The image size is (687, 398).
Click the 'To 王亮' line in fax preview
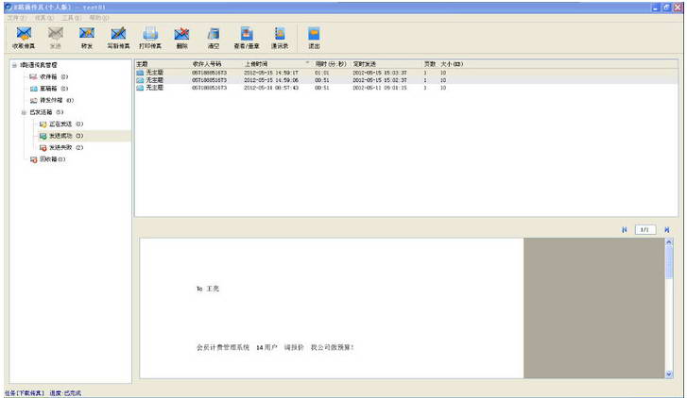coord(208,289)
